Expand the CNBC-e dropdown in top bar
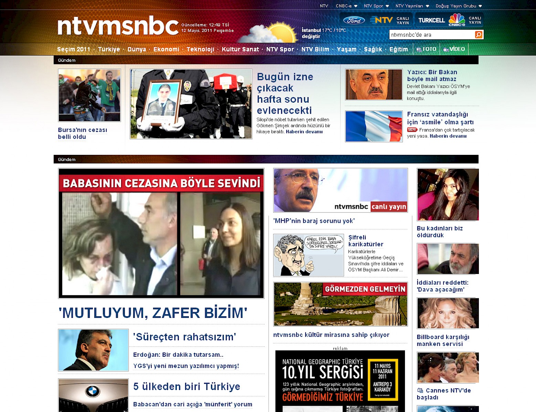 tap(346, 6)
